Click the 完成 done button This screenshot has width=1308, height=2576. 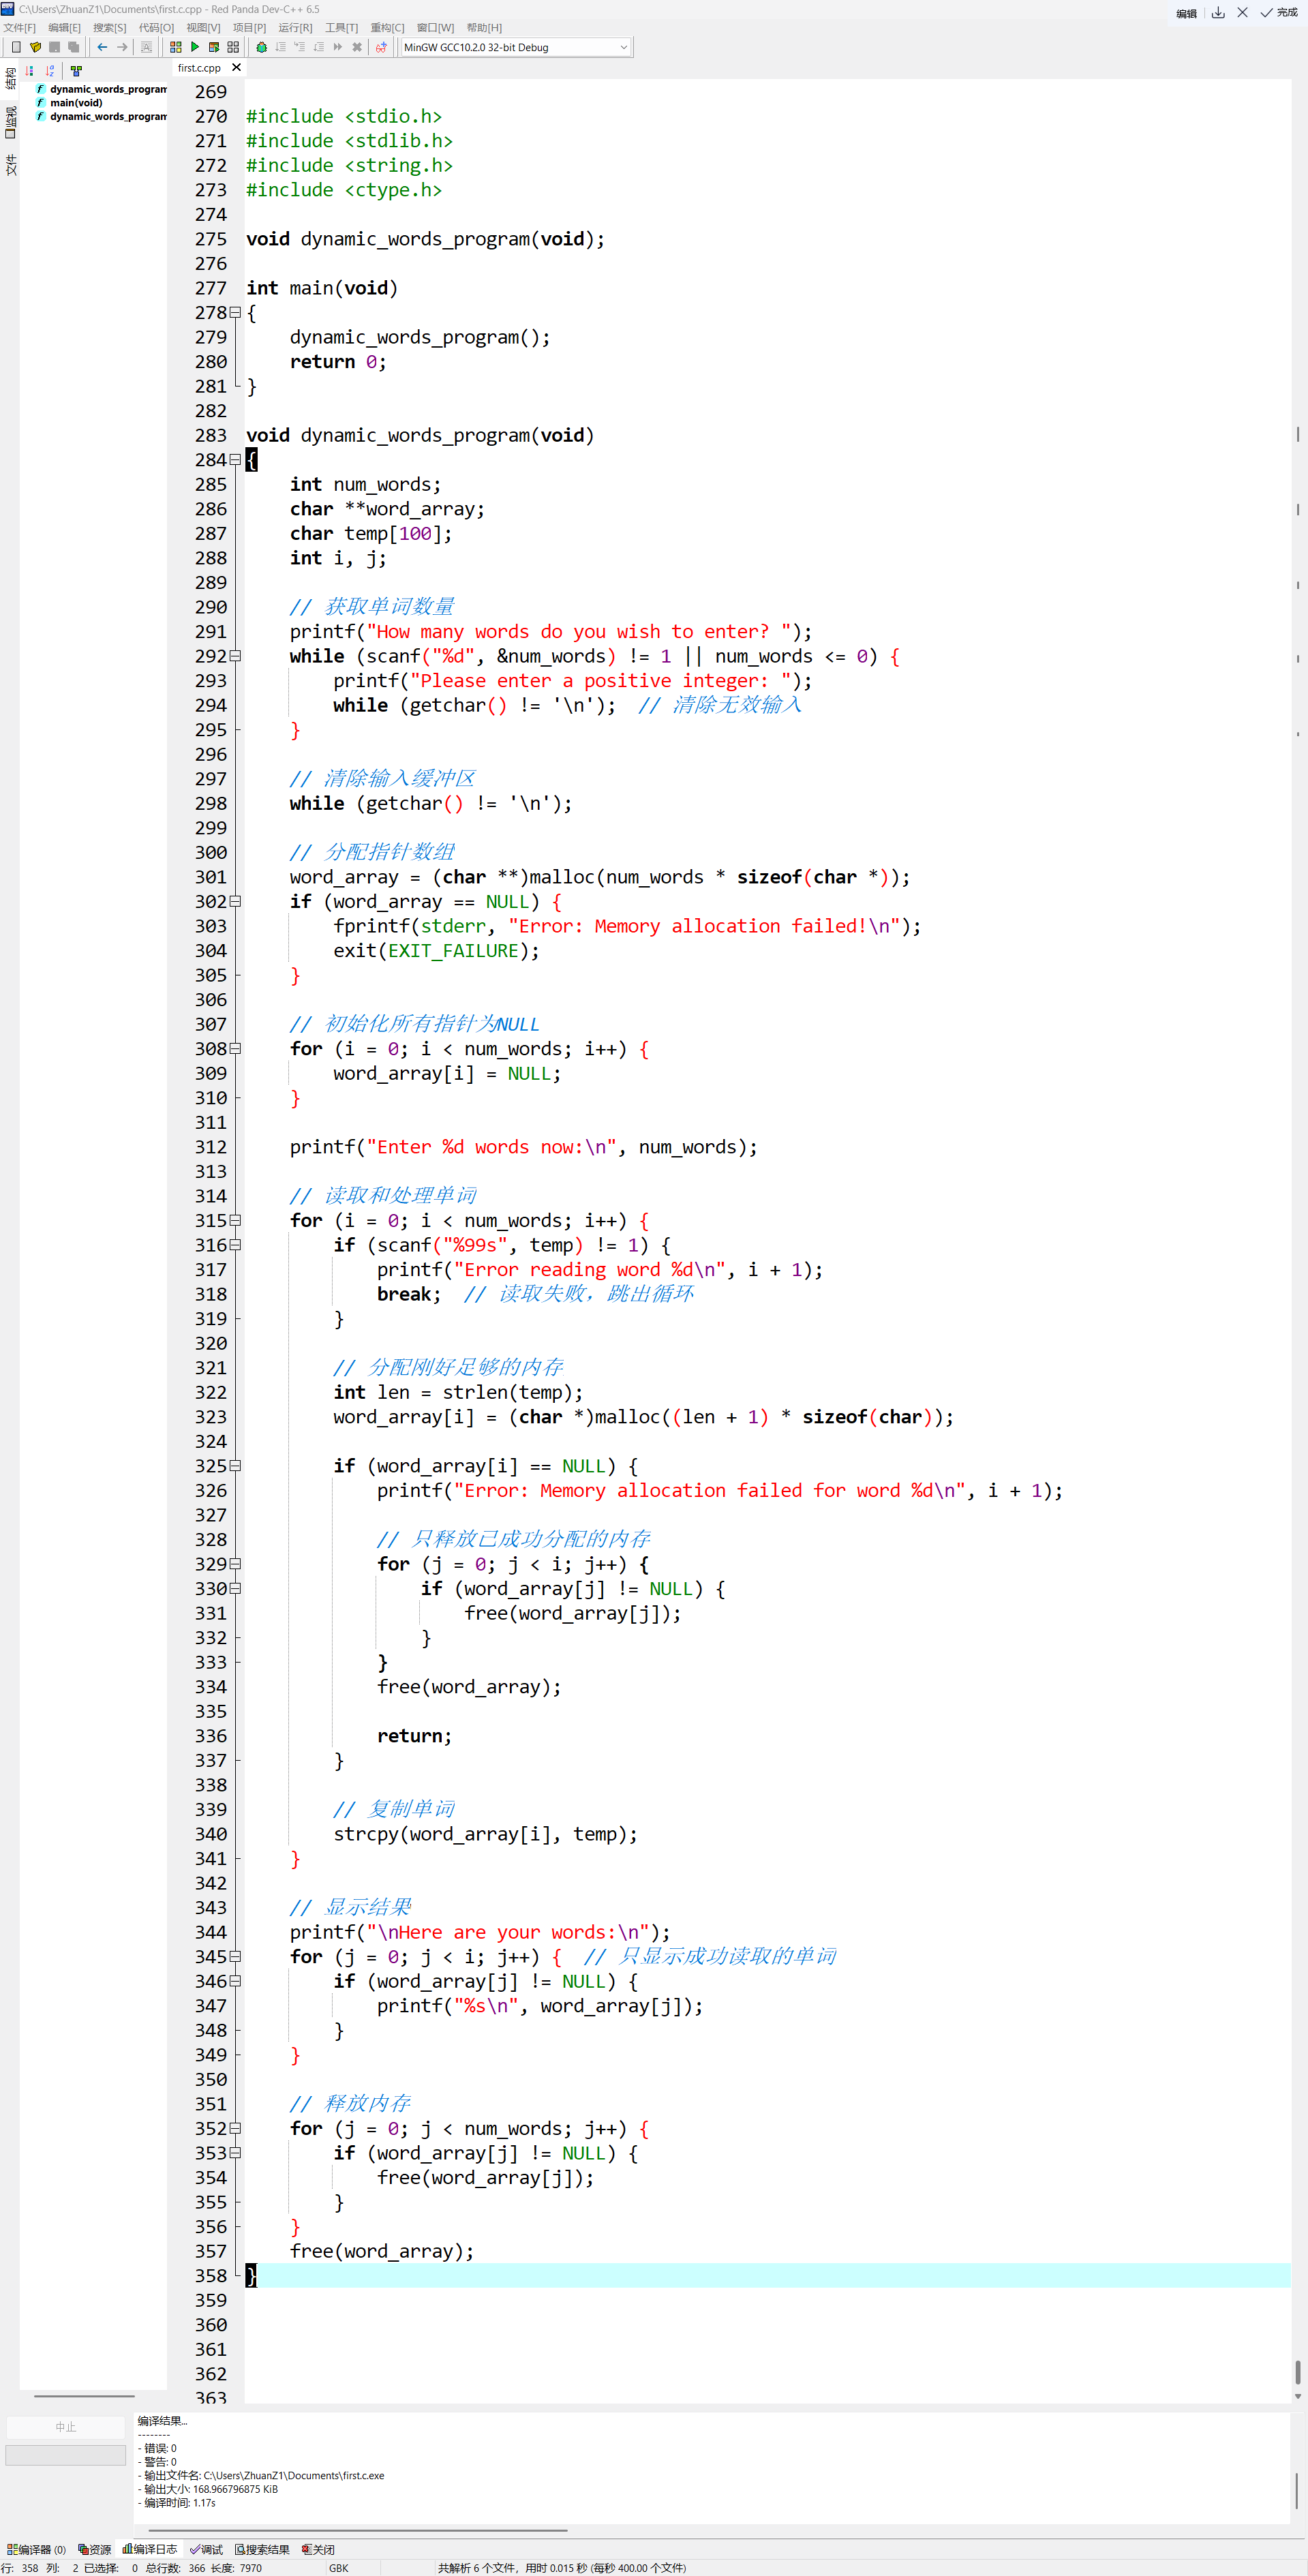1279,13
